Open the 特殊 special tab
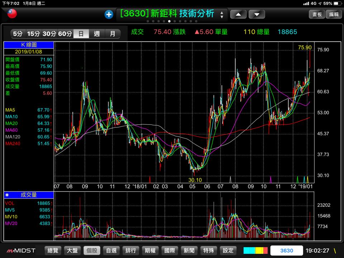The image size is (344, 258). click(209, 250)
